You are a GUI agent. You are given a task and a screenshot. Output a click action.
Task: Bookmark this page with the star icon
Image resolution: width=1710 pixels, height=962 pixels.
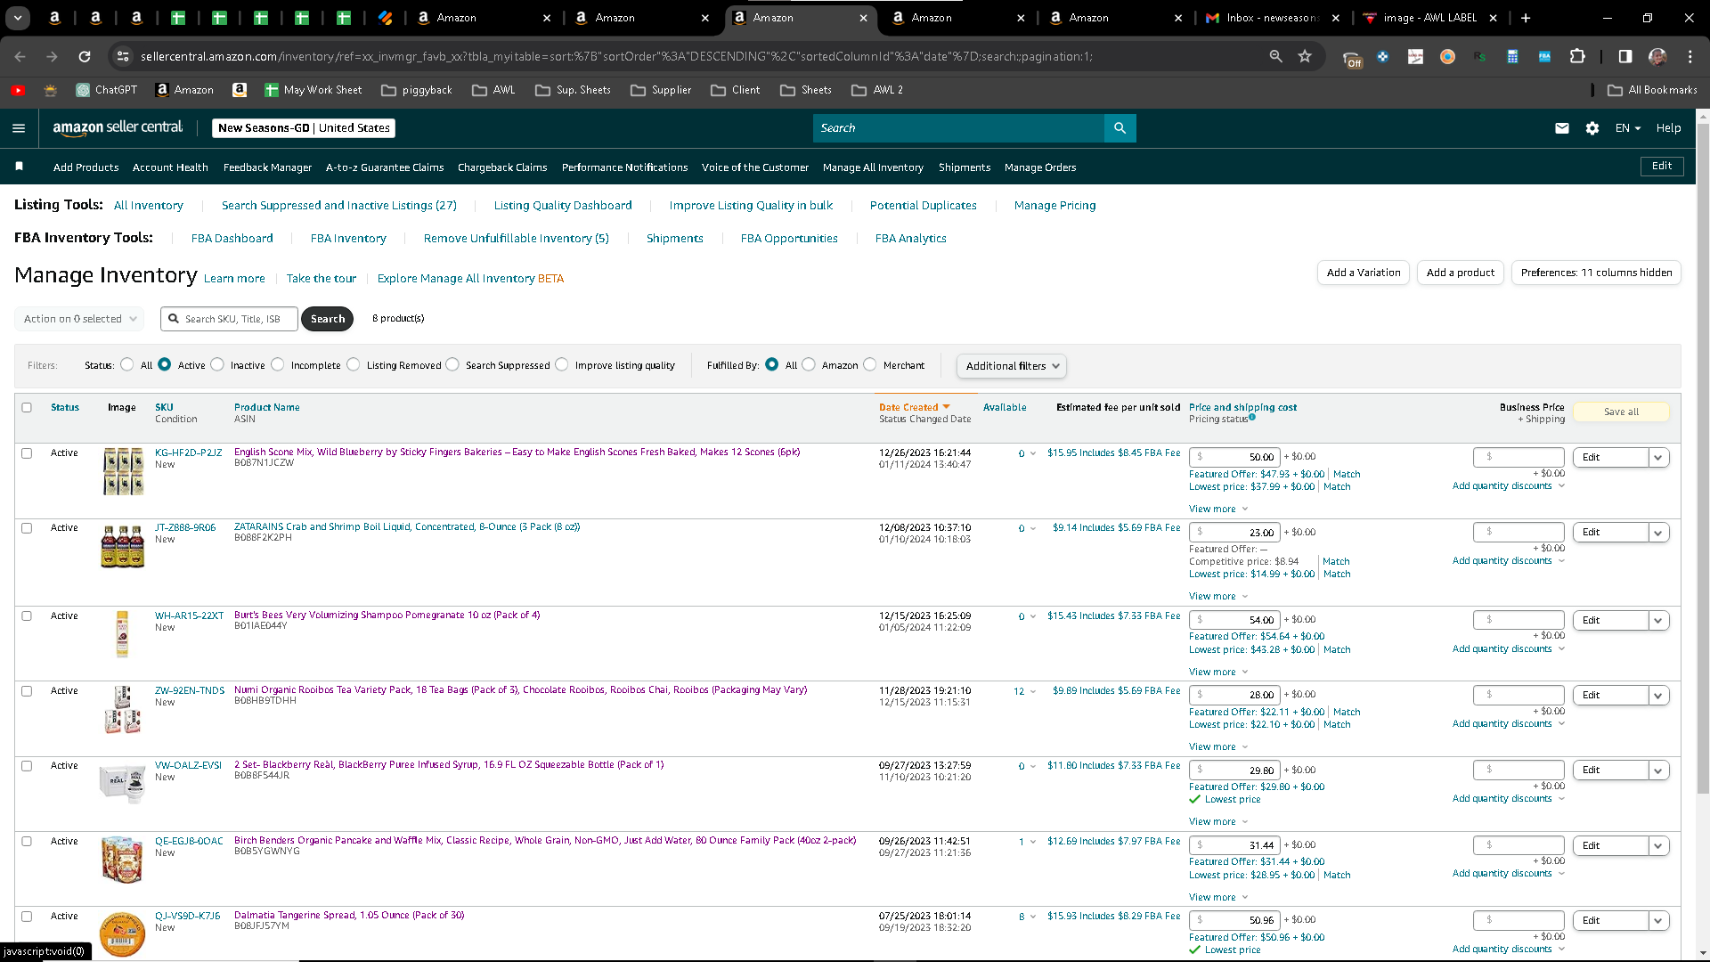pyautogui.click(x=1305, y=56)
